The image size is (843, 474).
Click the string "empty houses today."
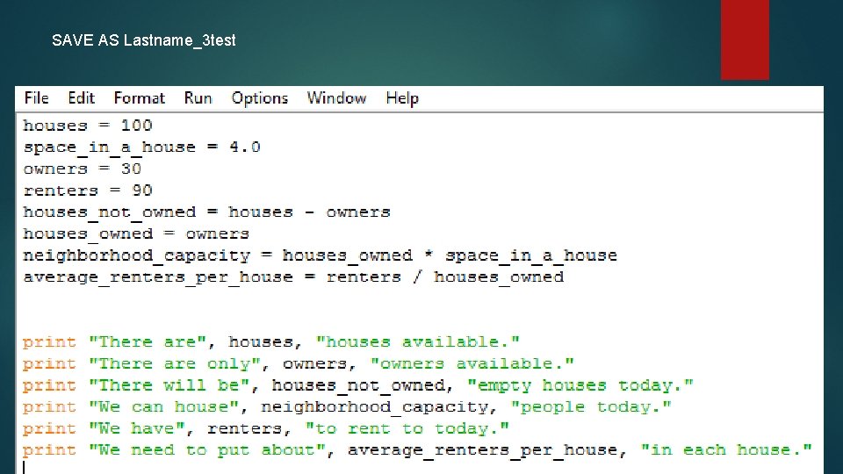pos(580,385)
